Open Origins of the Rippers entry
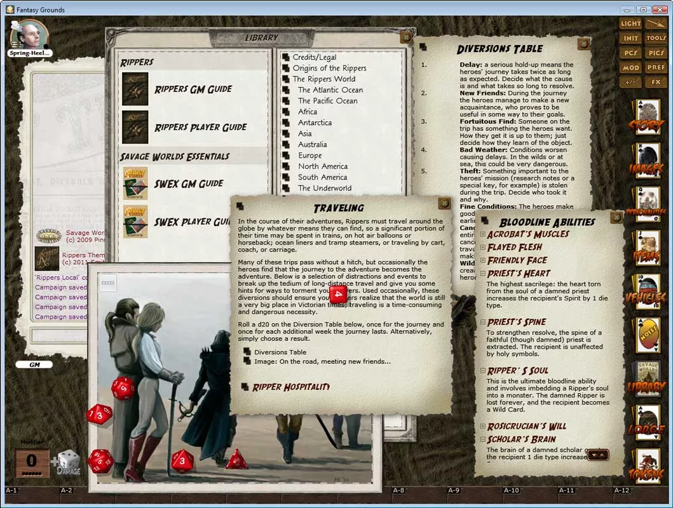 325,68
